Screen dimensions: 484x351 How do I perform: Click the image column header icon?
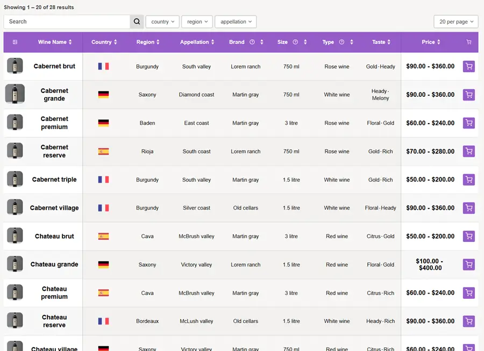click(x=15, y=42)
